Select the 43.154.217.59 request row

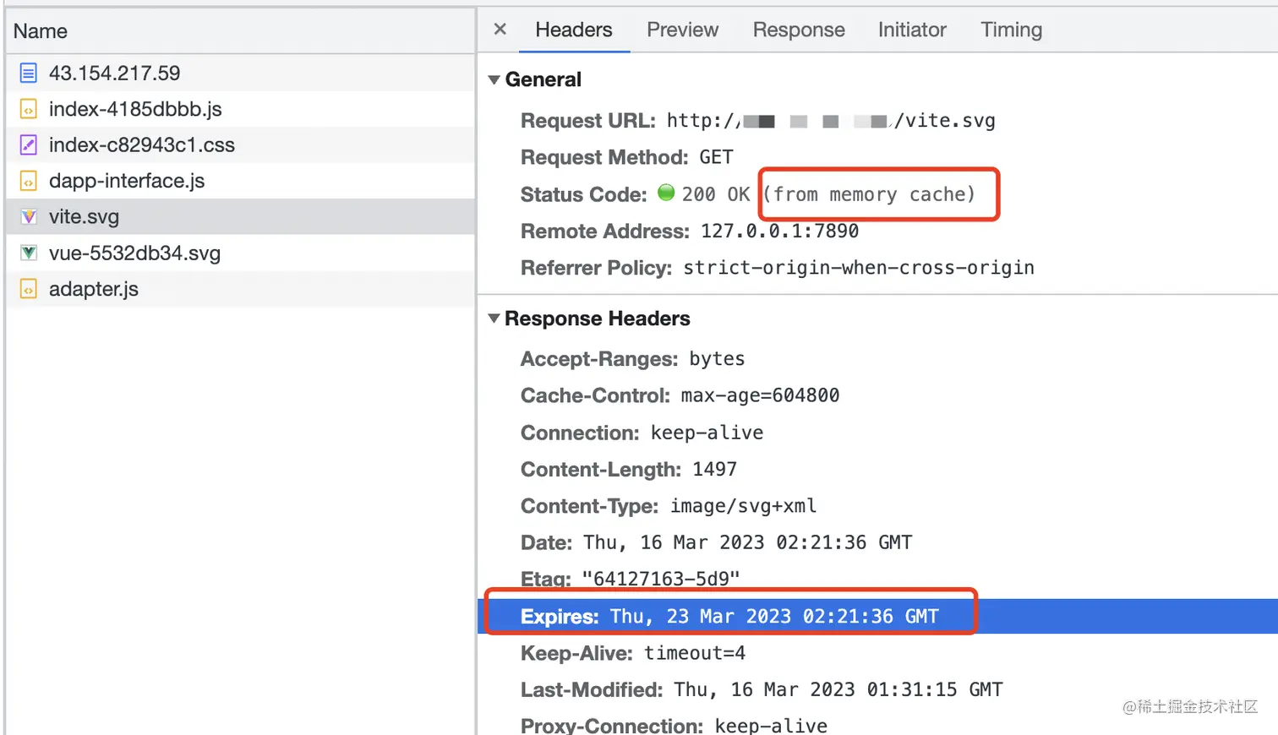tap(241, 73)
